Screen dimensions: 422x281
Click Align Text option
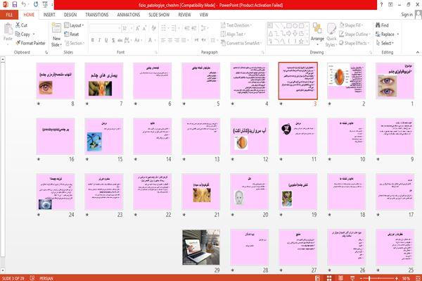(x=233, y=35)
